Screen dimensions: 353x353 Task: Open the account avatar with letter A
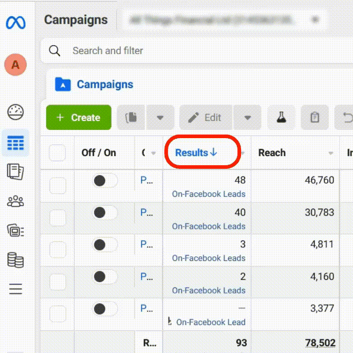(15, 65)
